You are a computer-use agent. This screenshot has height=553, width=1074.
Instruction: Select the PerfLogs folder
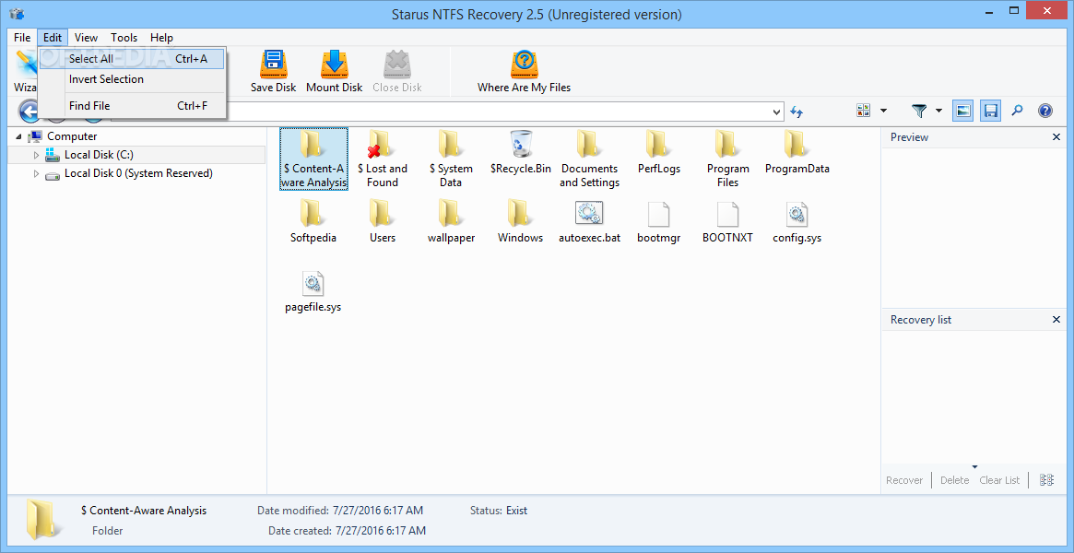point(658,153)
